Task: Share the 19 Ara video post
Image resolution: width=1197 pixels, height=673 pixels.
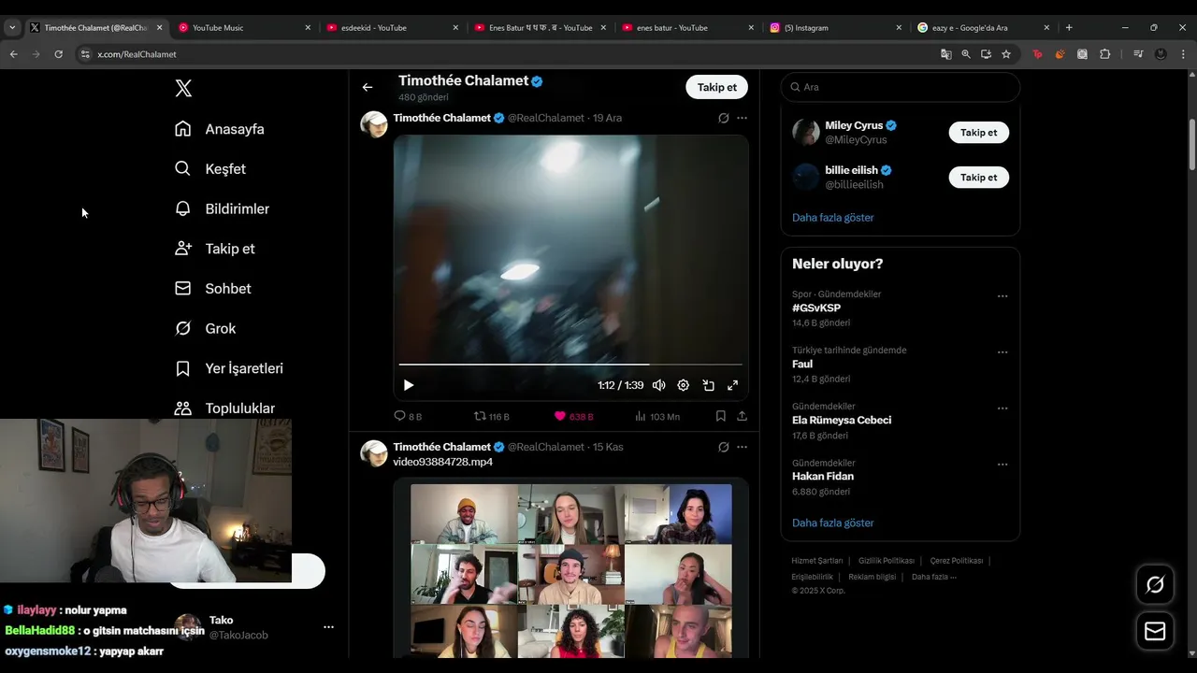Action: [x=742, y=416]
